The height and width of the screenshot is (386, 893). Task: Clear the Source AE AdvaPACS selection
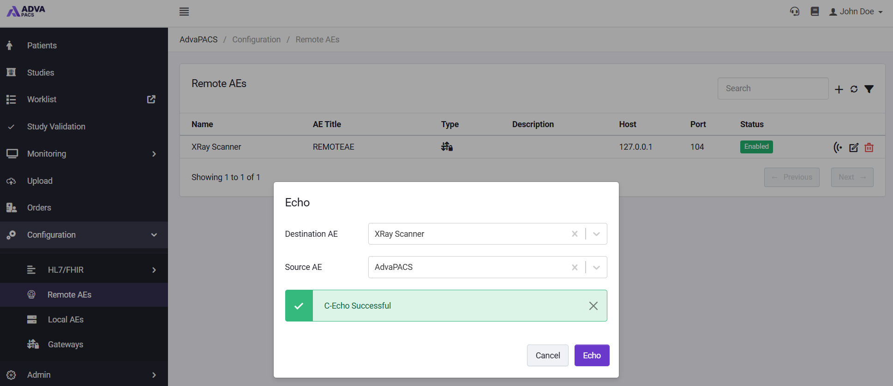pyautogui.click(x=575, y=267)
